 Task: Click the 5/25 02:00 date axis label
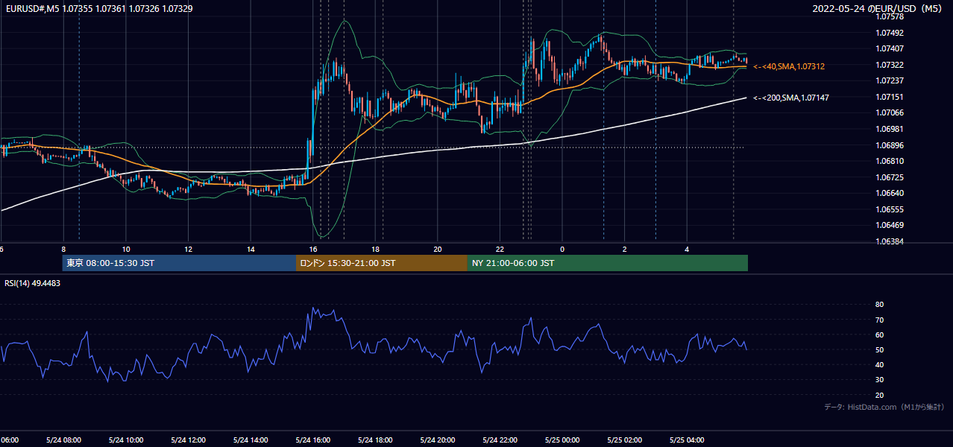coord(625,440)
